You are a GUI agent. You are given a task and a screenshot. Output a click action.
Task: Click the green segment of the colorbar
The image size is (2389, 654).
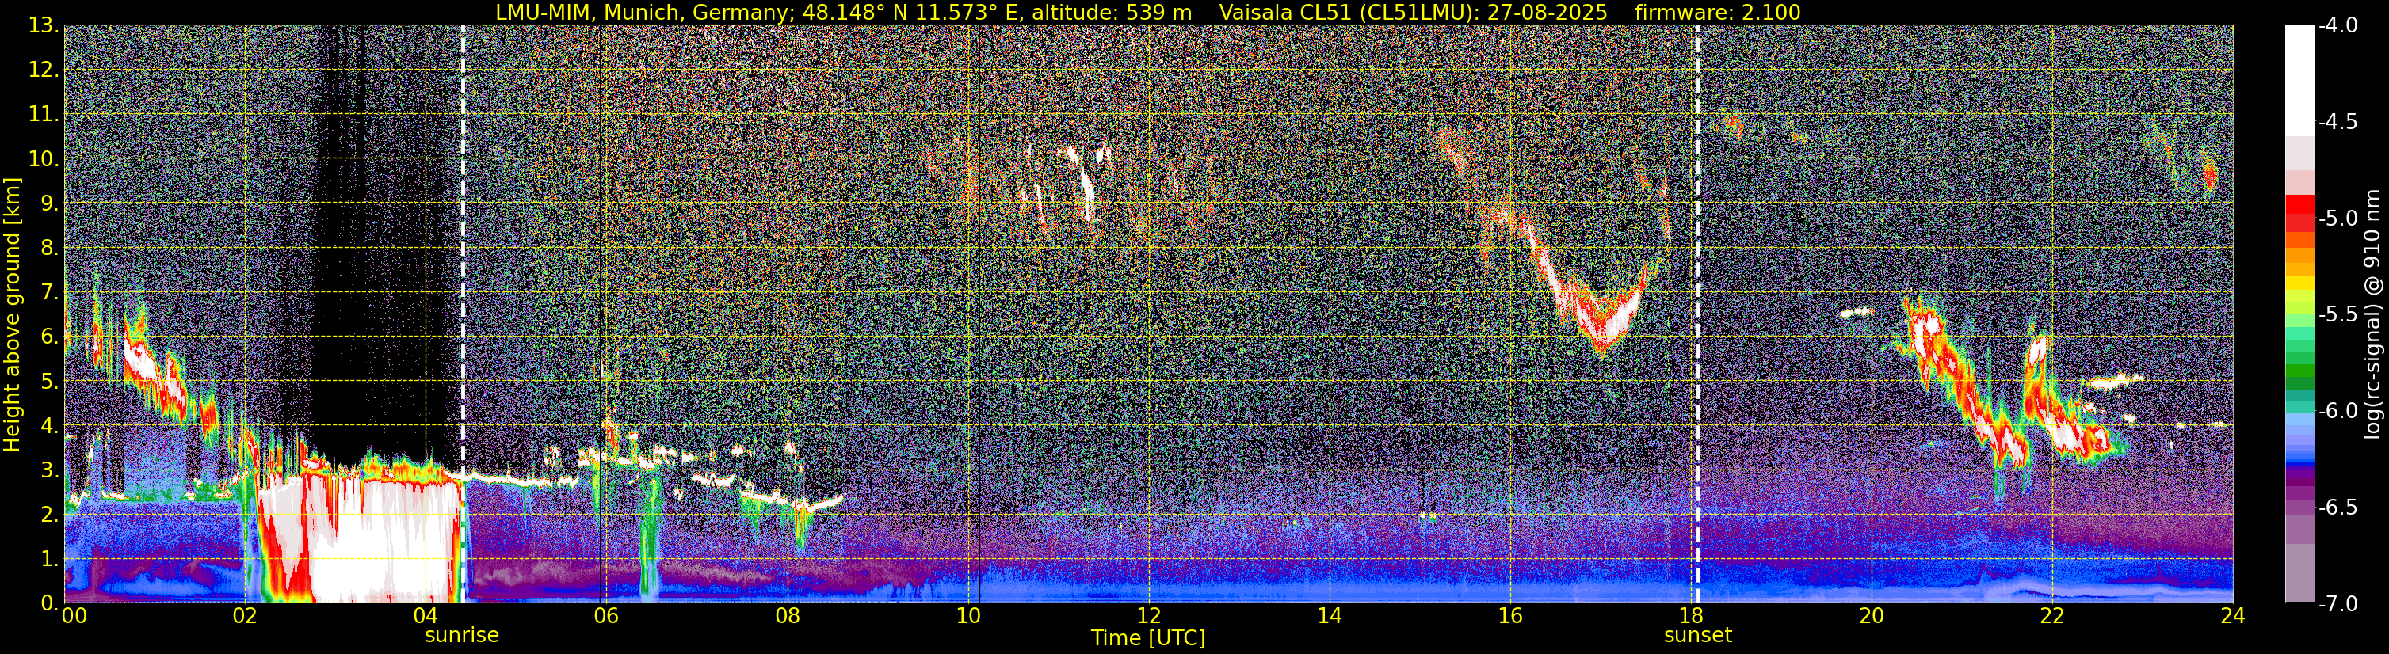tap(2299, 371)
